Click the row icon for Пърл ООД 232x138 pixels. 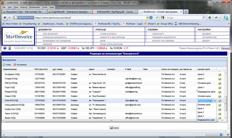(x=219, y=88)
